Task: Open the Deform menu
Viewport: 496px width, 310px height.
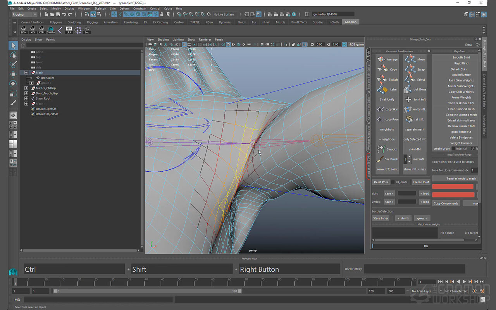Action: click(x=124, y=9)
